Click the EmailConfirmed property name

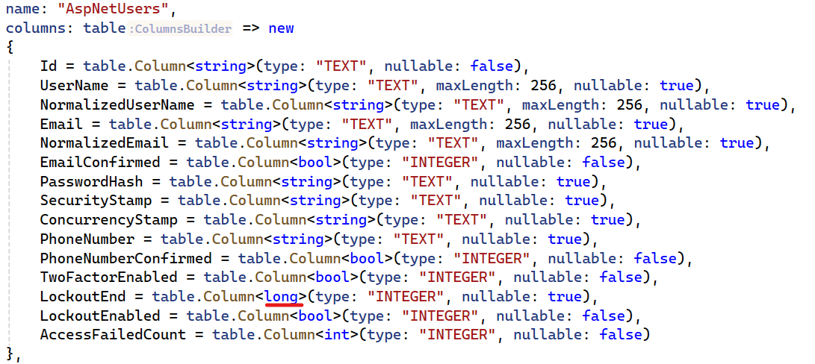100,163
